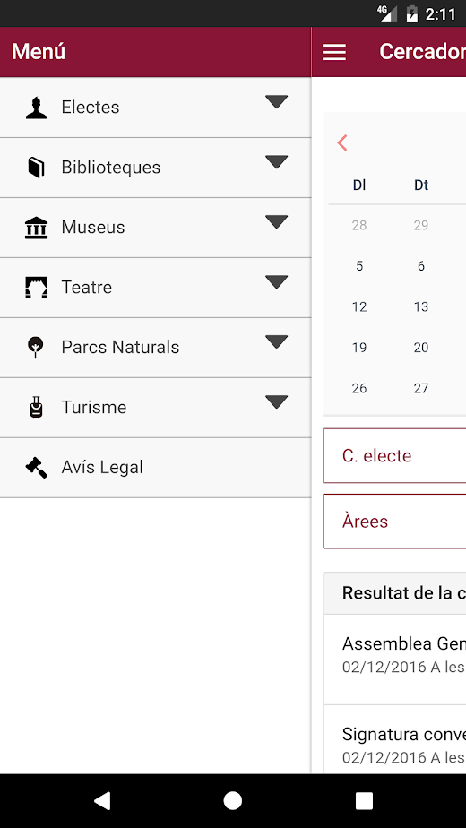Expand the Biblioteques dropdown arrow

point(276,162)
